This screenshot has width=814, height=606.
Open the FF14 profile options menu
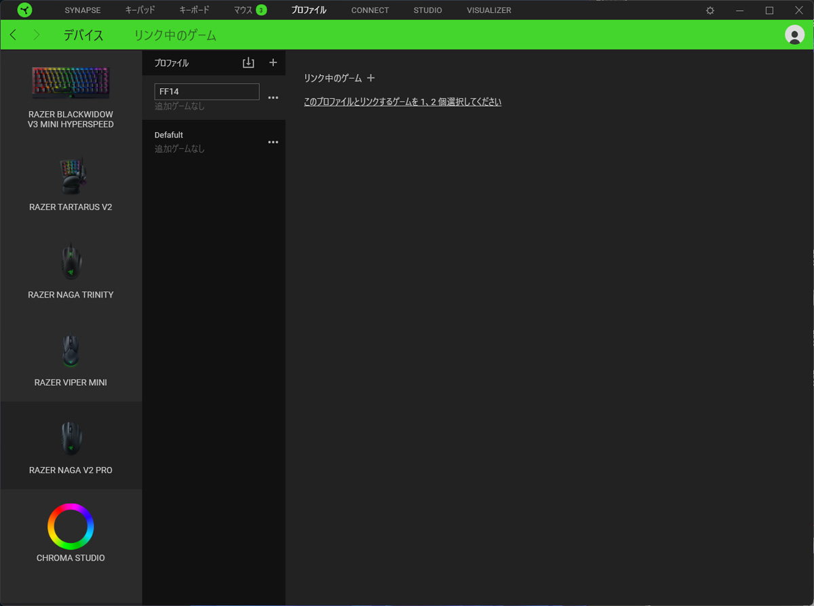pos(273,98)
